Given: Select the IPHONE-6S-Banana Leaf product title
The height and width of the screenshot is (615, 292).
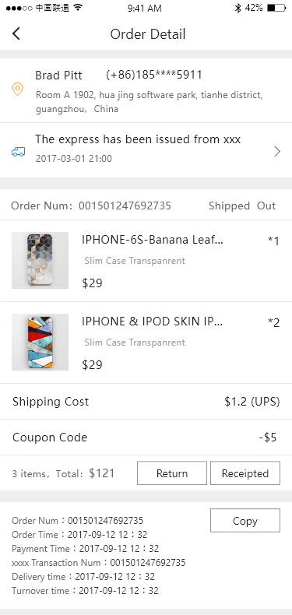Looking at the screenshot, I should click(153, 240).
